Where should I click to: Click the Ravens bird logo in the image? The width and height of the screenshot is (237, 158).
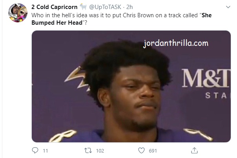point(77,78)
